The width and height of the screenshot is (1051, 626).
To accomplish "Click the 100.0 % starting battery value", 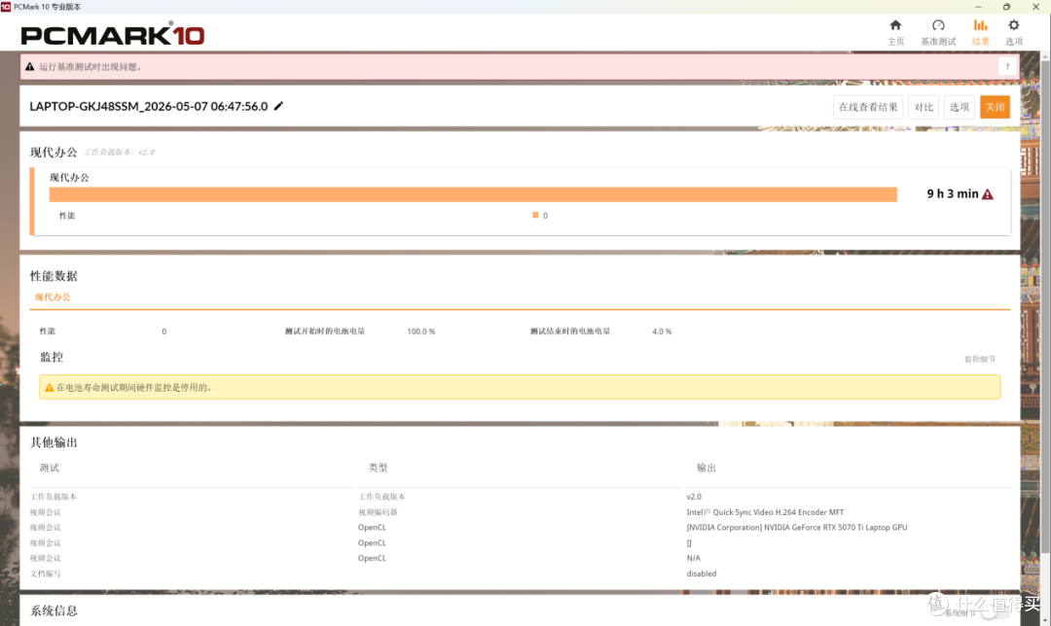I will click(x=421, y=331).
